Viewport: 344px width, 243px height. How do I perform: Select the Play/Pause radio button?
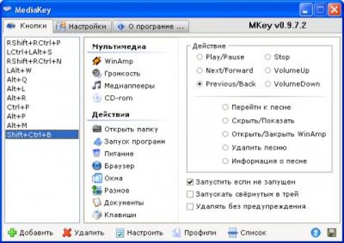[200, 57]
